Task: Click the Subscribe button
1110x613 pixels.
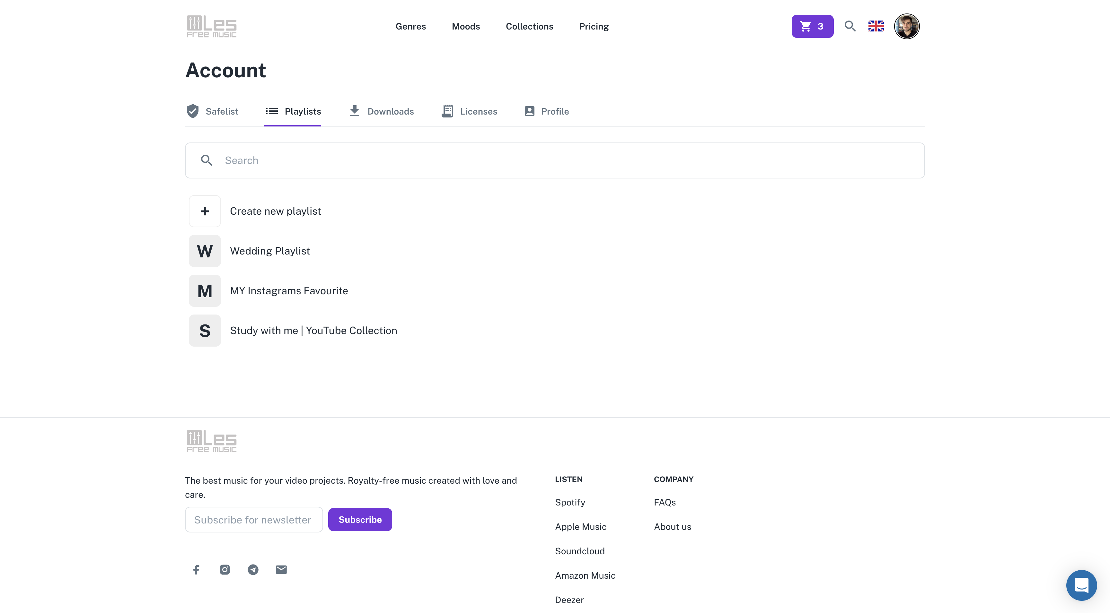Action: coord(360,520)
